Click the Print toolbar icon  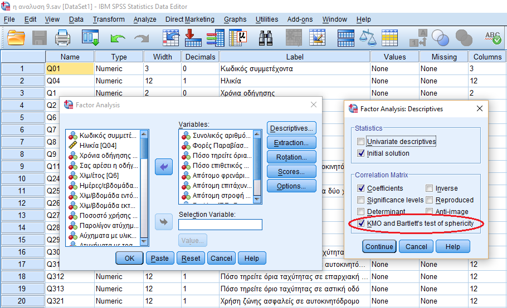pos(62,37)
